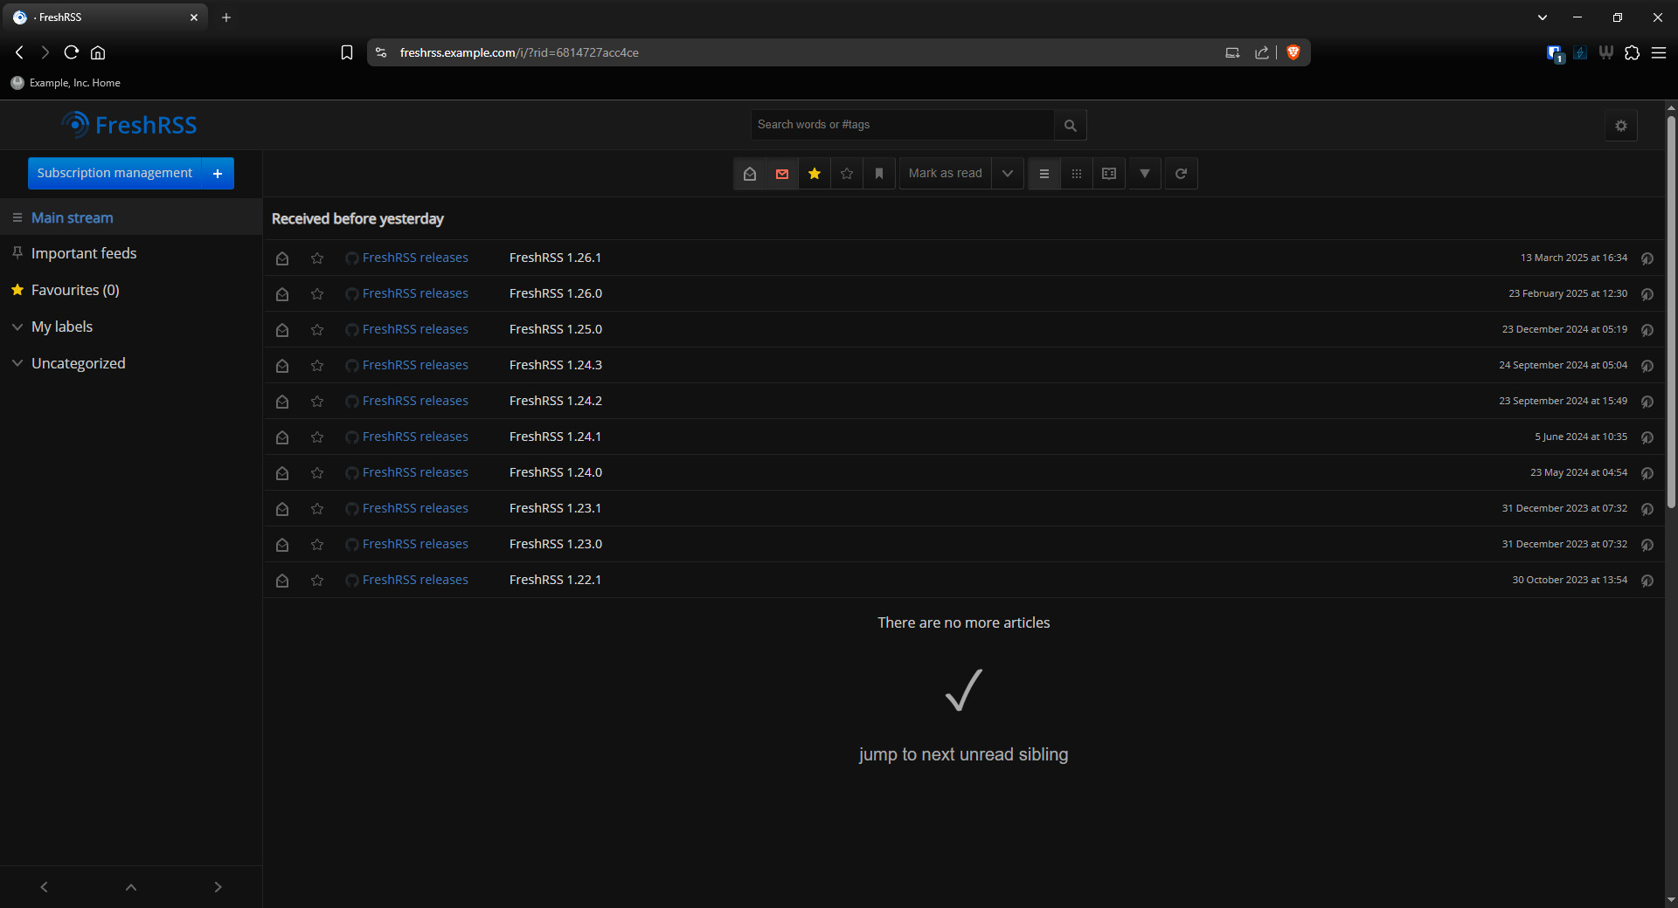Screen dimensions: 1678x908
Task: Mark FreshRSS 1.25.0 article as unread
Action: point(282,330)
